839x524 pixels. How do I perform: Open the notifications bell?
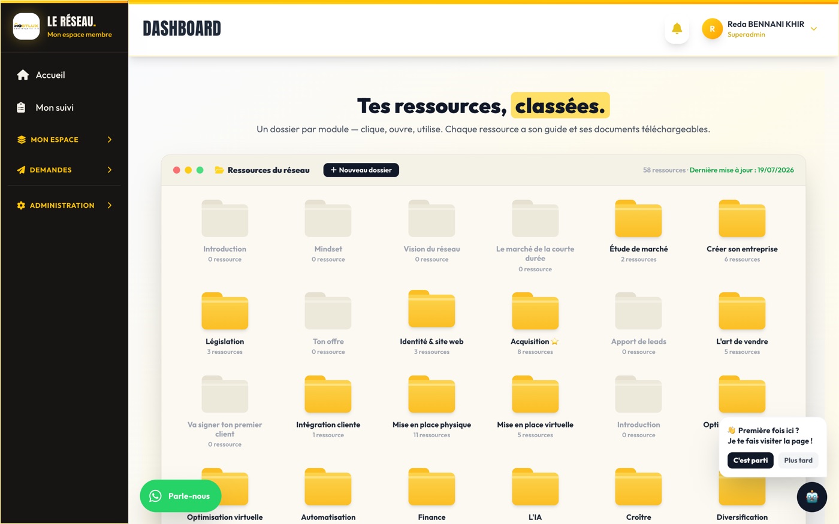[677, 28]
